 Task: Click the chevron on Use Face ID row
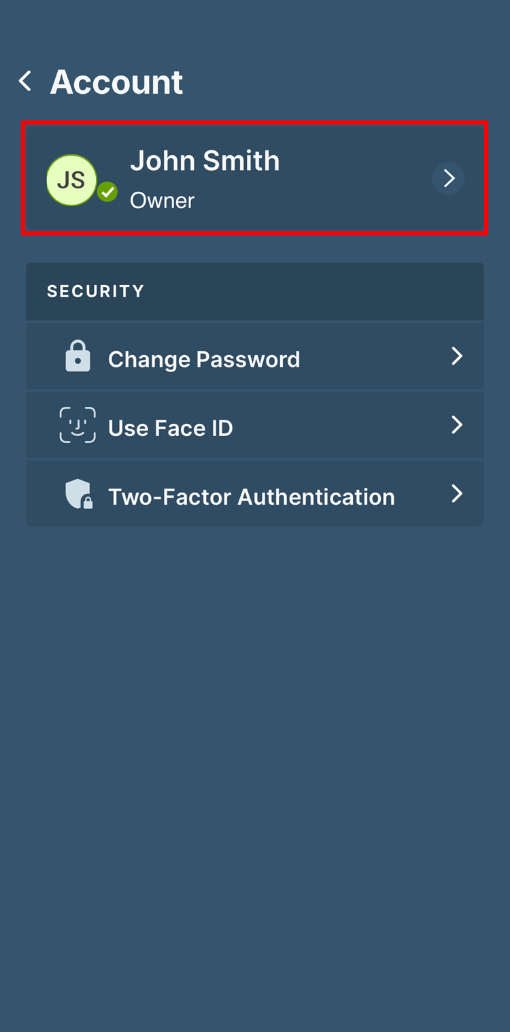(x=457, y=425)
